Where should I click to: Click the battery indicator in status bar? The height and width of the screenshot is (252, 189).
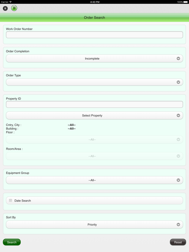pyautogui.click(x=186, y=2)
